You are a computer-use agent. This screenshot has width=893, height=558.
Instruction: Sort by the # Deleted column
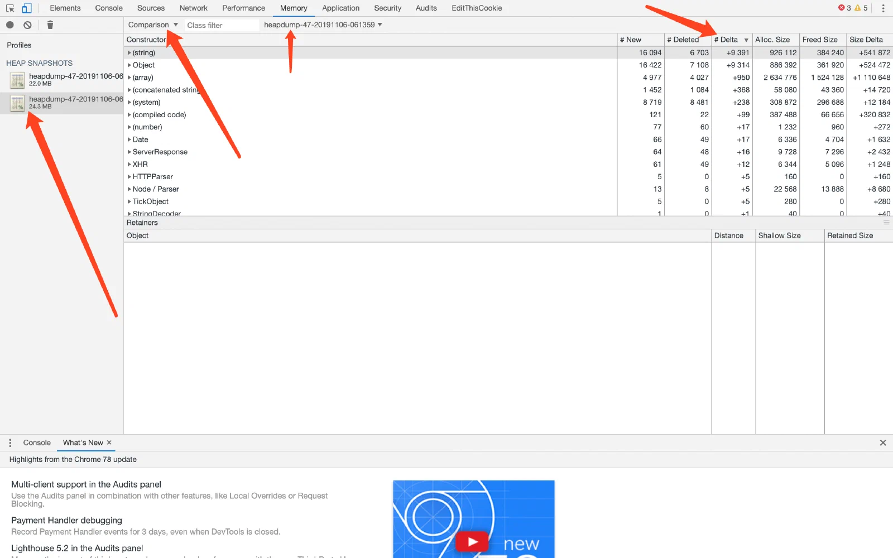pyautogui.click(x=688, y=40)
